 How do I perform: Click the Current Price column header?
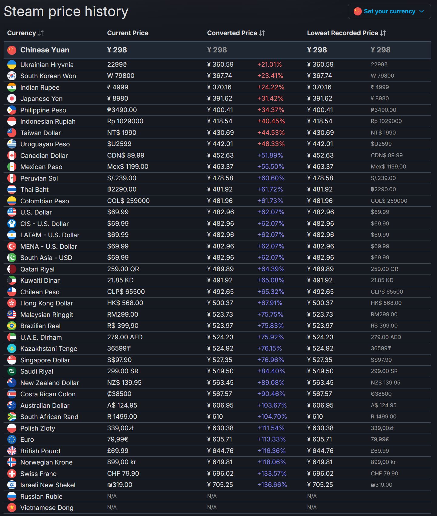tap(128, 33)
